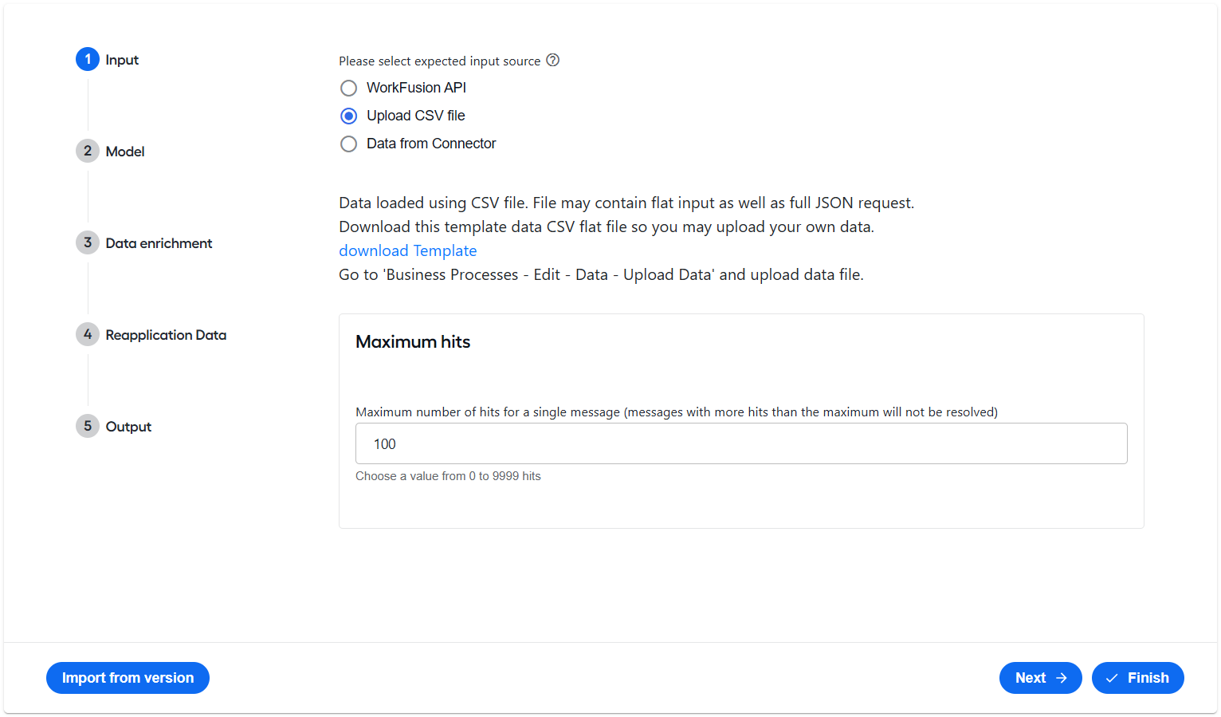Click the Next button text

point(1031,678)
